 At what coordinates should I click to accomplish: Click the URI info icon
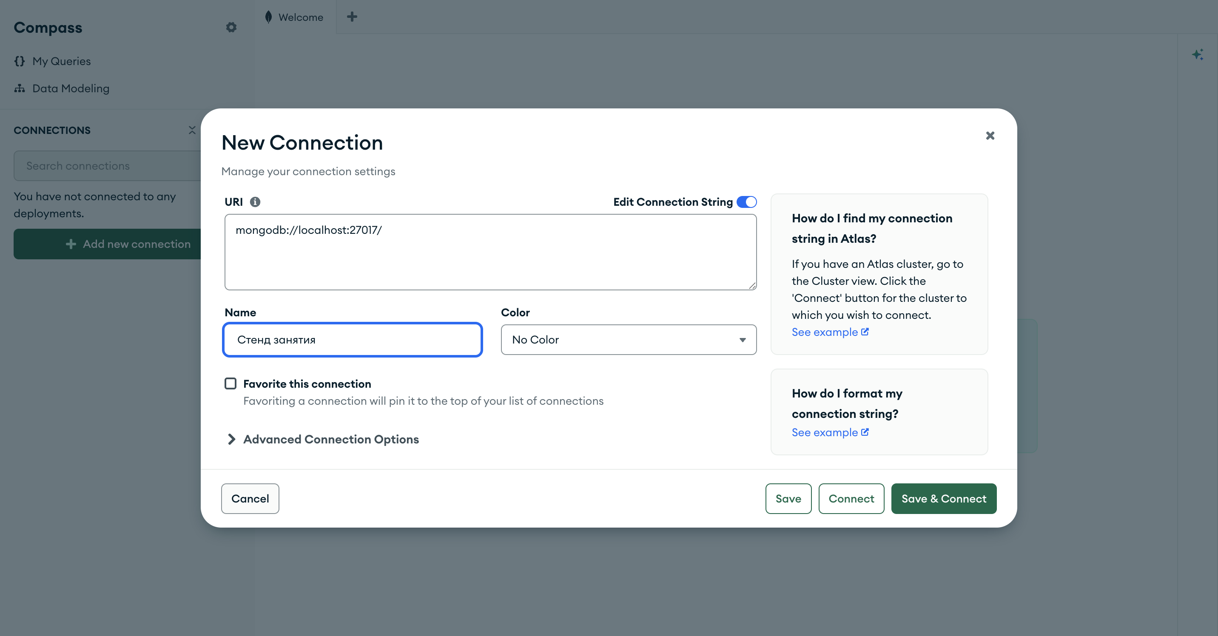pyautogui.click(x=255, y=202)
